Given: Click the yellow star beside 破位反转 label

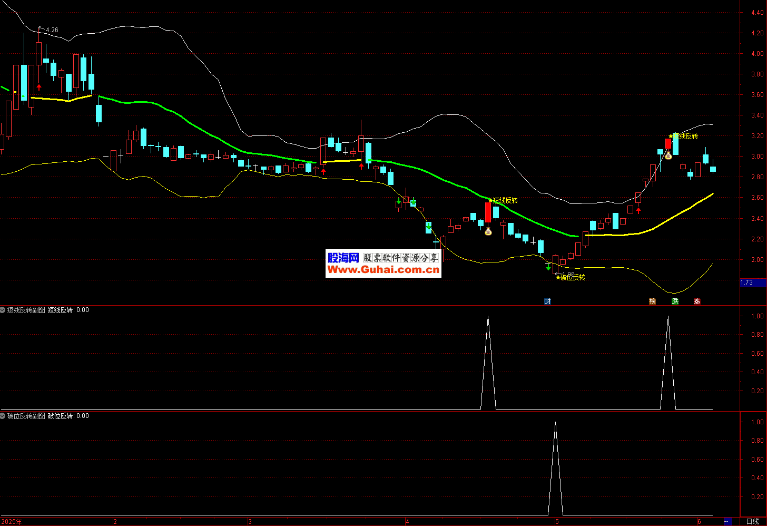Looking at the screenshot, I should 558,277.
